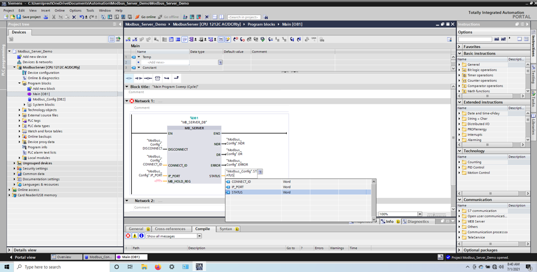Select CONNECT_ID in autocomplete list
The height and width of the screenshot is (272, 537).
point(298,182)
